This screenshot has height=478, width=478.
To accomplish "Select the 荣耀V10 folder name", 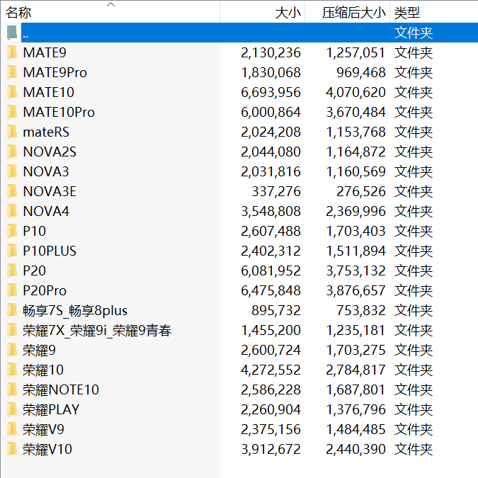I will coord(47,449).
